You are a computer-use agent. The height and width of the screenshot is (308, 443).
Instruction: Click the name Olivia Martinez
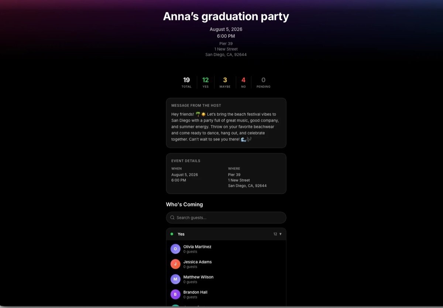pos(197,247)
